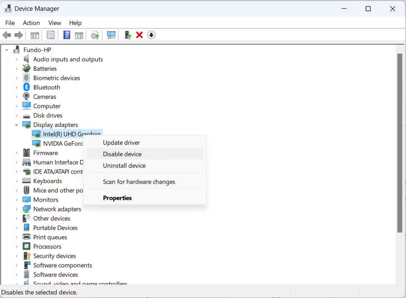
Task: Click the Sound, video and game controllers entry
Action: tap(80, 283)
